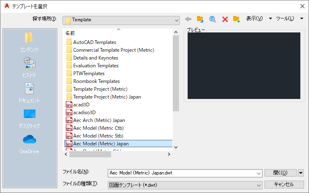Select Evaluation Templates folder
Screen dimensions: 309x193
(x=93, y=66)
